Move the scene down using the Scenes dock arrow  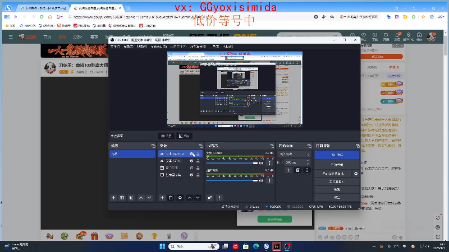click(x=149, y=198)
